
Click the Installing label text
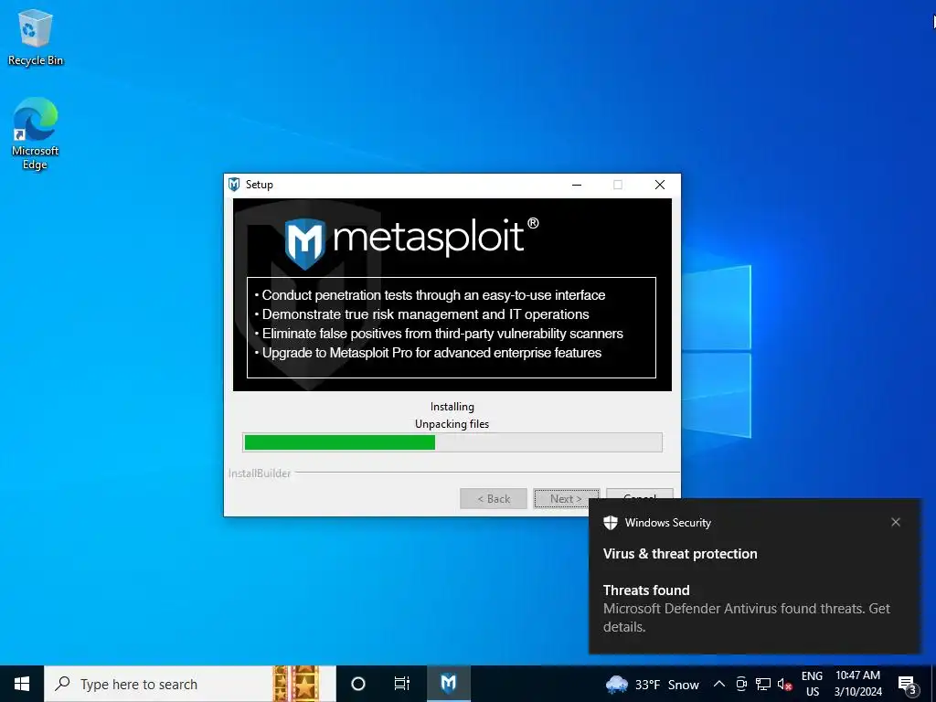(x=452, y=407)
